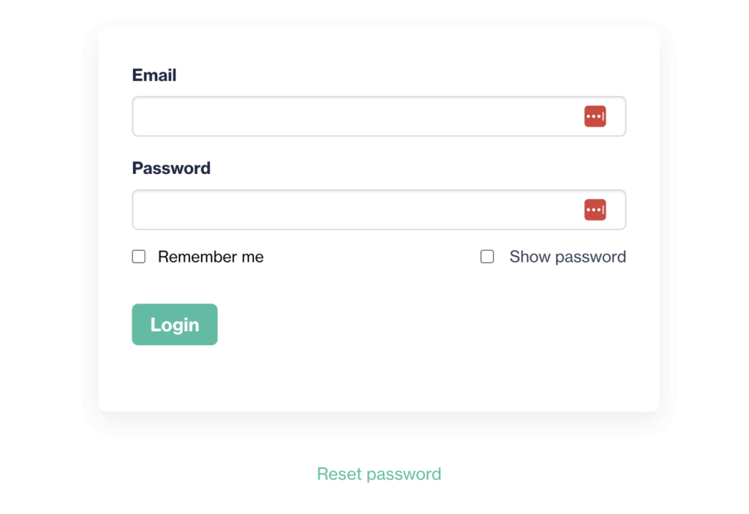Viewport: 749px width, 514px height.
Task: Click the Remember me label text
Action: coord(210,257)
